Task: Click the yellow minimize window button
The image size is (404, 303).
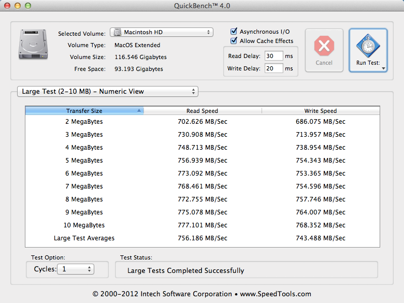Action: coord(17,6)
